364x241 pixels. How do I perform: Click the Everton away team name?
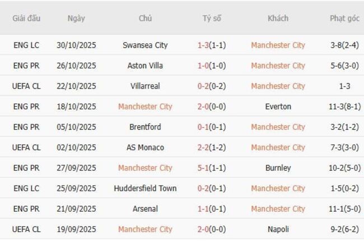(x=278, y=106)
